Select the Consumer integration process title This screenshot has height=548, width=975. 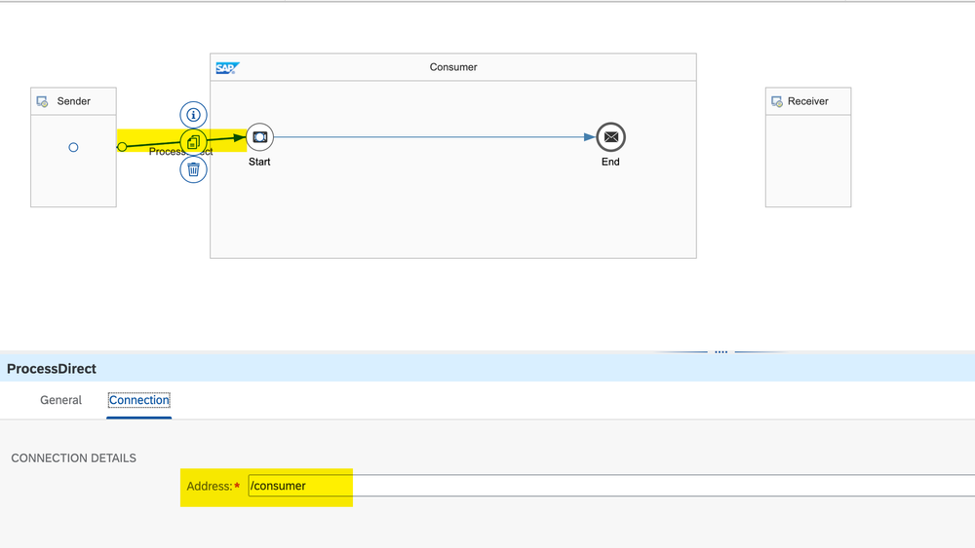[453, 68]
